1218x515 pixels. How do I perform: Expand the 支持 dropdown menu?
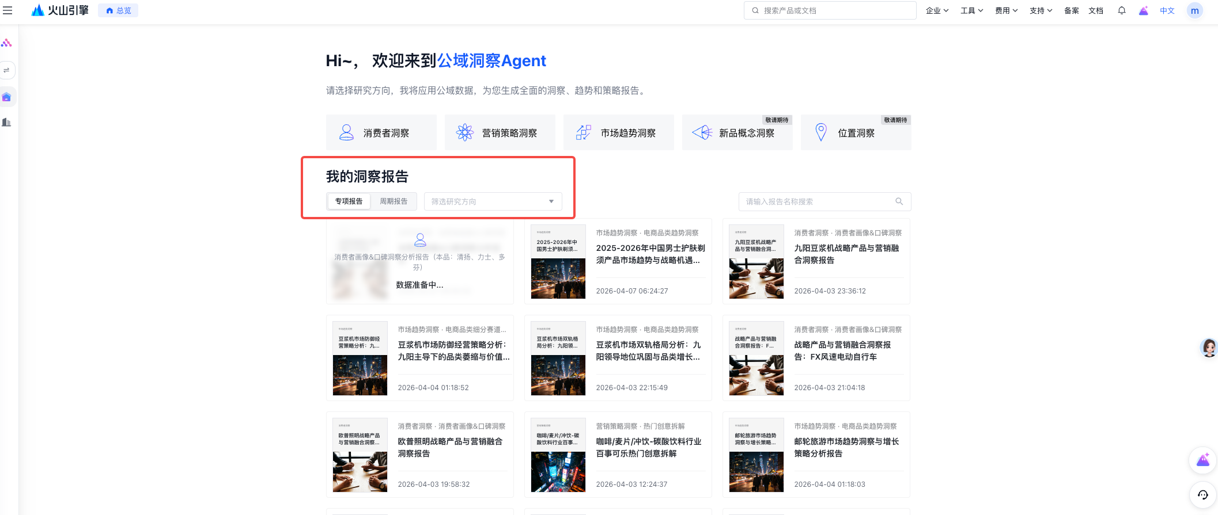(1041, 10)
